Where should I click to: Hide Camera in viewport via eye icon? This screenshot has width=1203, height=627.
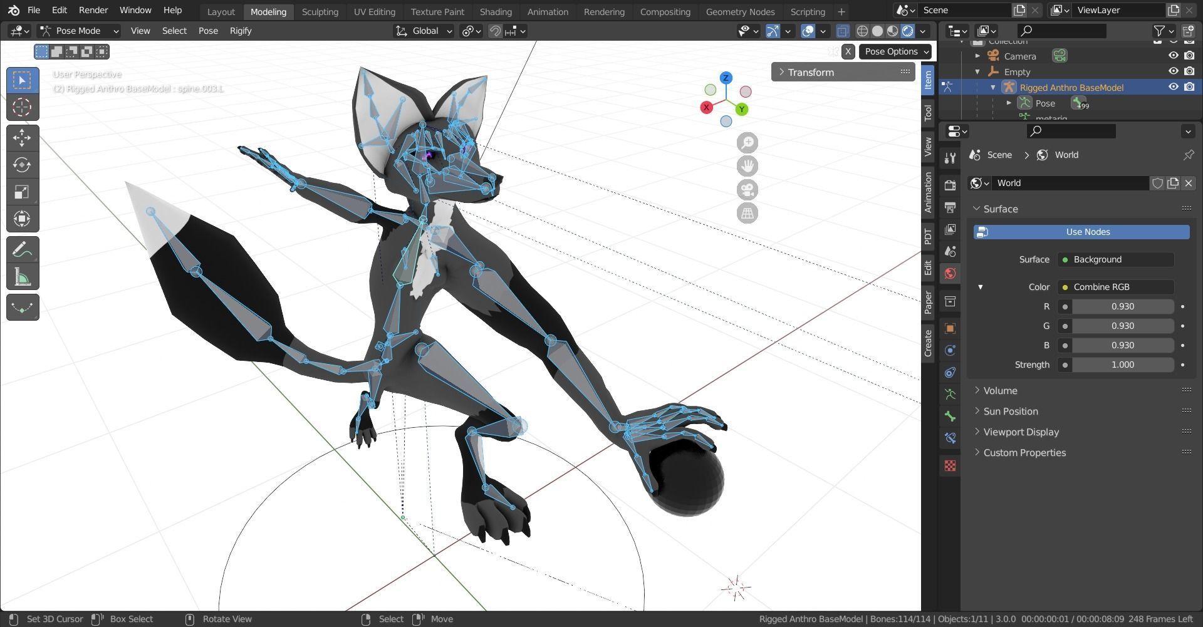coord(1174,56)
